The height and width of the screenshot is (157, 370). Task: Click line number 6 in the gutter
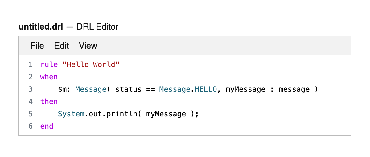[x=30, y=126]
